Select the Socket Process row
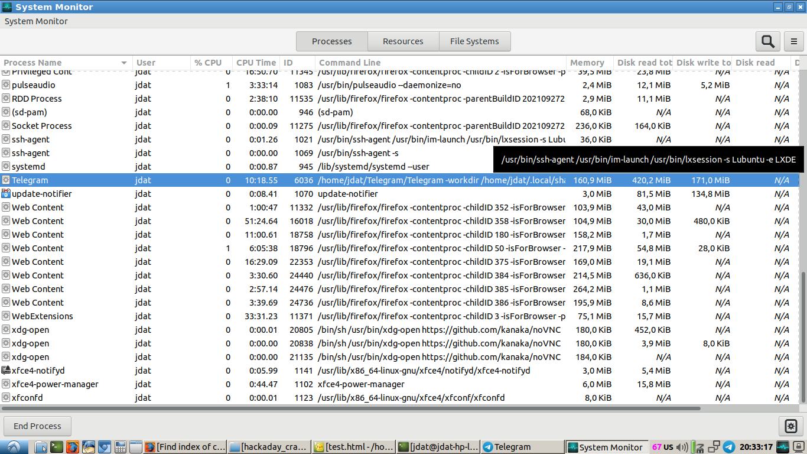 pyautogui.click(x=399, y=125)
